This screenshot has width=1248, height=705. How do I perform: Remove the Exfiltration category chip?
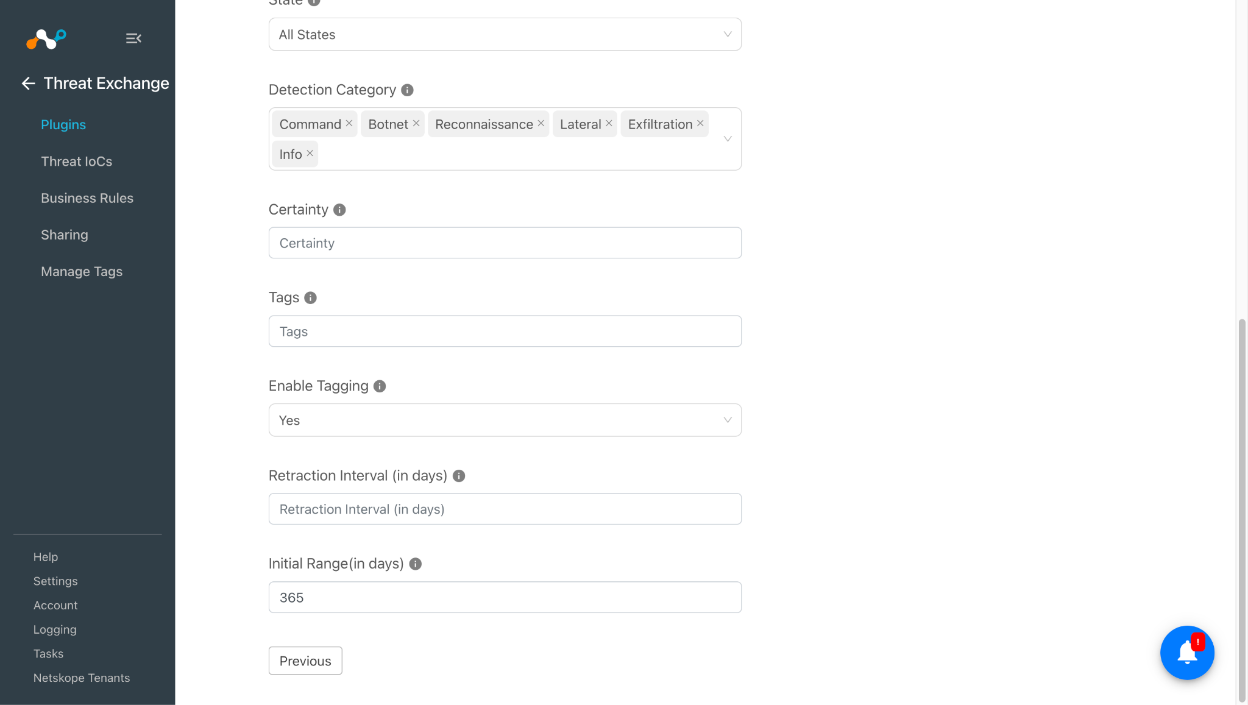tap(700, 123)
